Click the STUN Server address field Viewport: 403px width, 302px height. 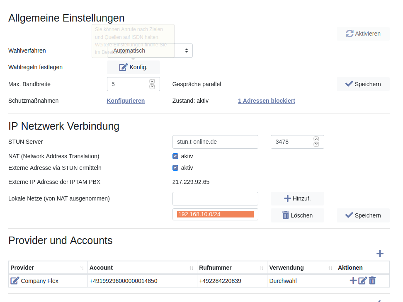215,142
